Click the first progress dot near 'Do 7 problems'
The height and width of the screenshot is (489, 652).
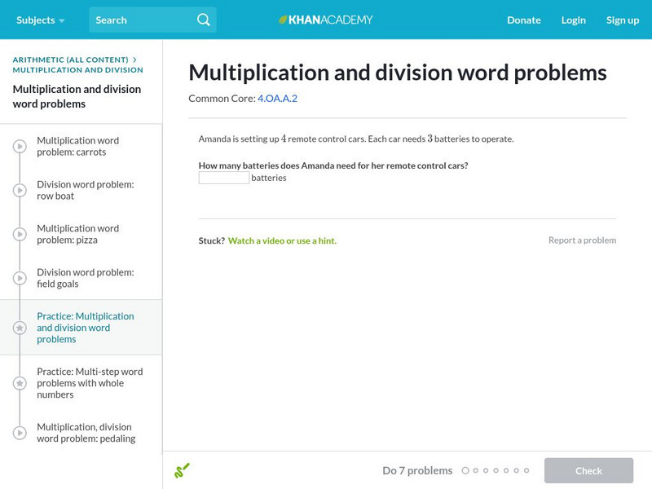[465, 470]
